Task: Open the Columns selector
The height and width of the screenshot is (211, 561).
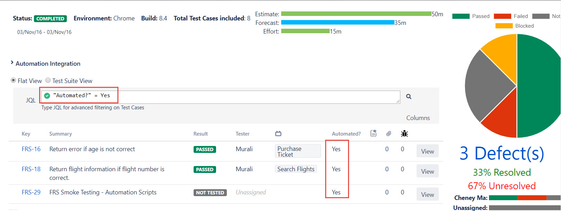Action: pyautogui.click(x=418, y=118)
